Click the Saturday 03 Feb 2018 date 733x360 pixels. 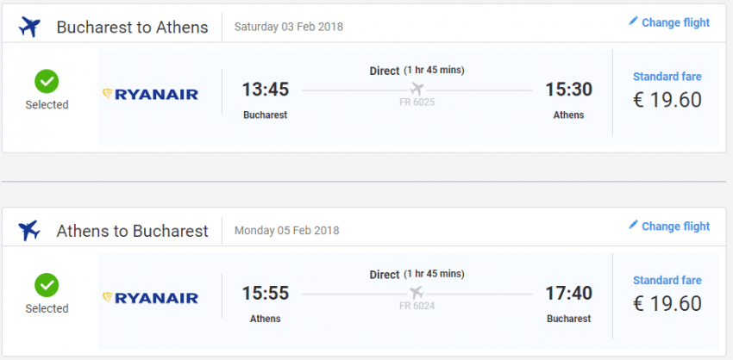(x=289, y=27)
